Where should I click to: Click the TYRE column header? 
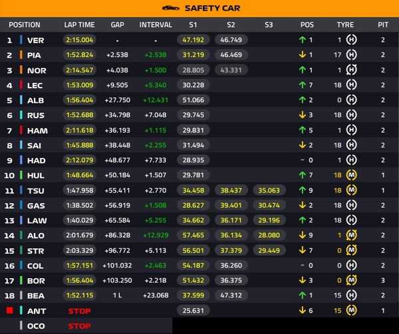pos(345,25)
